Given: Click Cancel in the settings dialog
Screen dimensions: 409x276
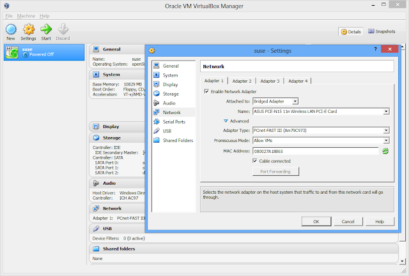Looking at the screenshot, I should (x=348, y=221).
